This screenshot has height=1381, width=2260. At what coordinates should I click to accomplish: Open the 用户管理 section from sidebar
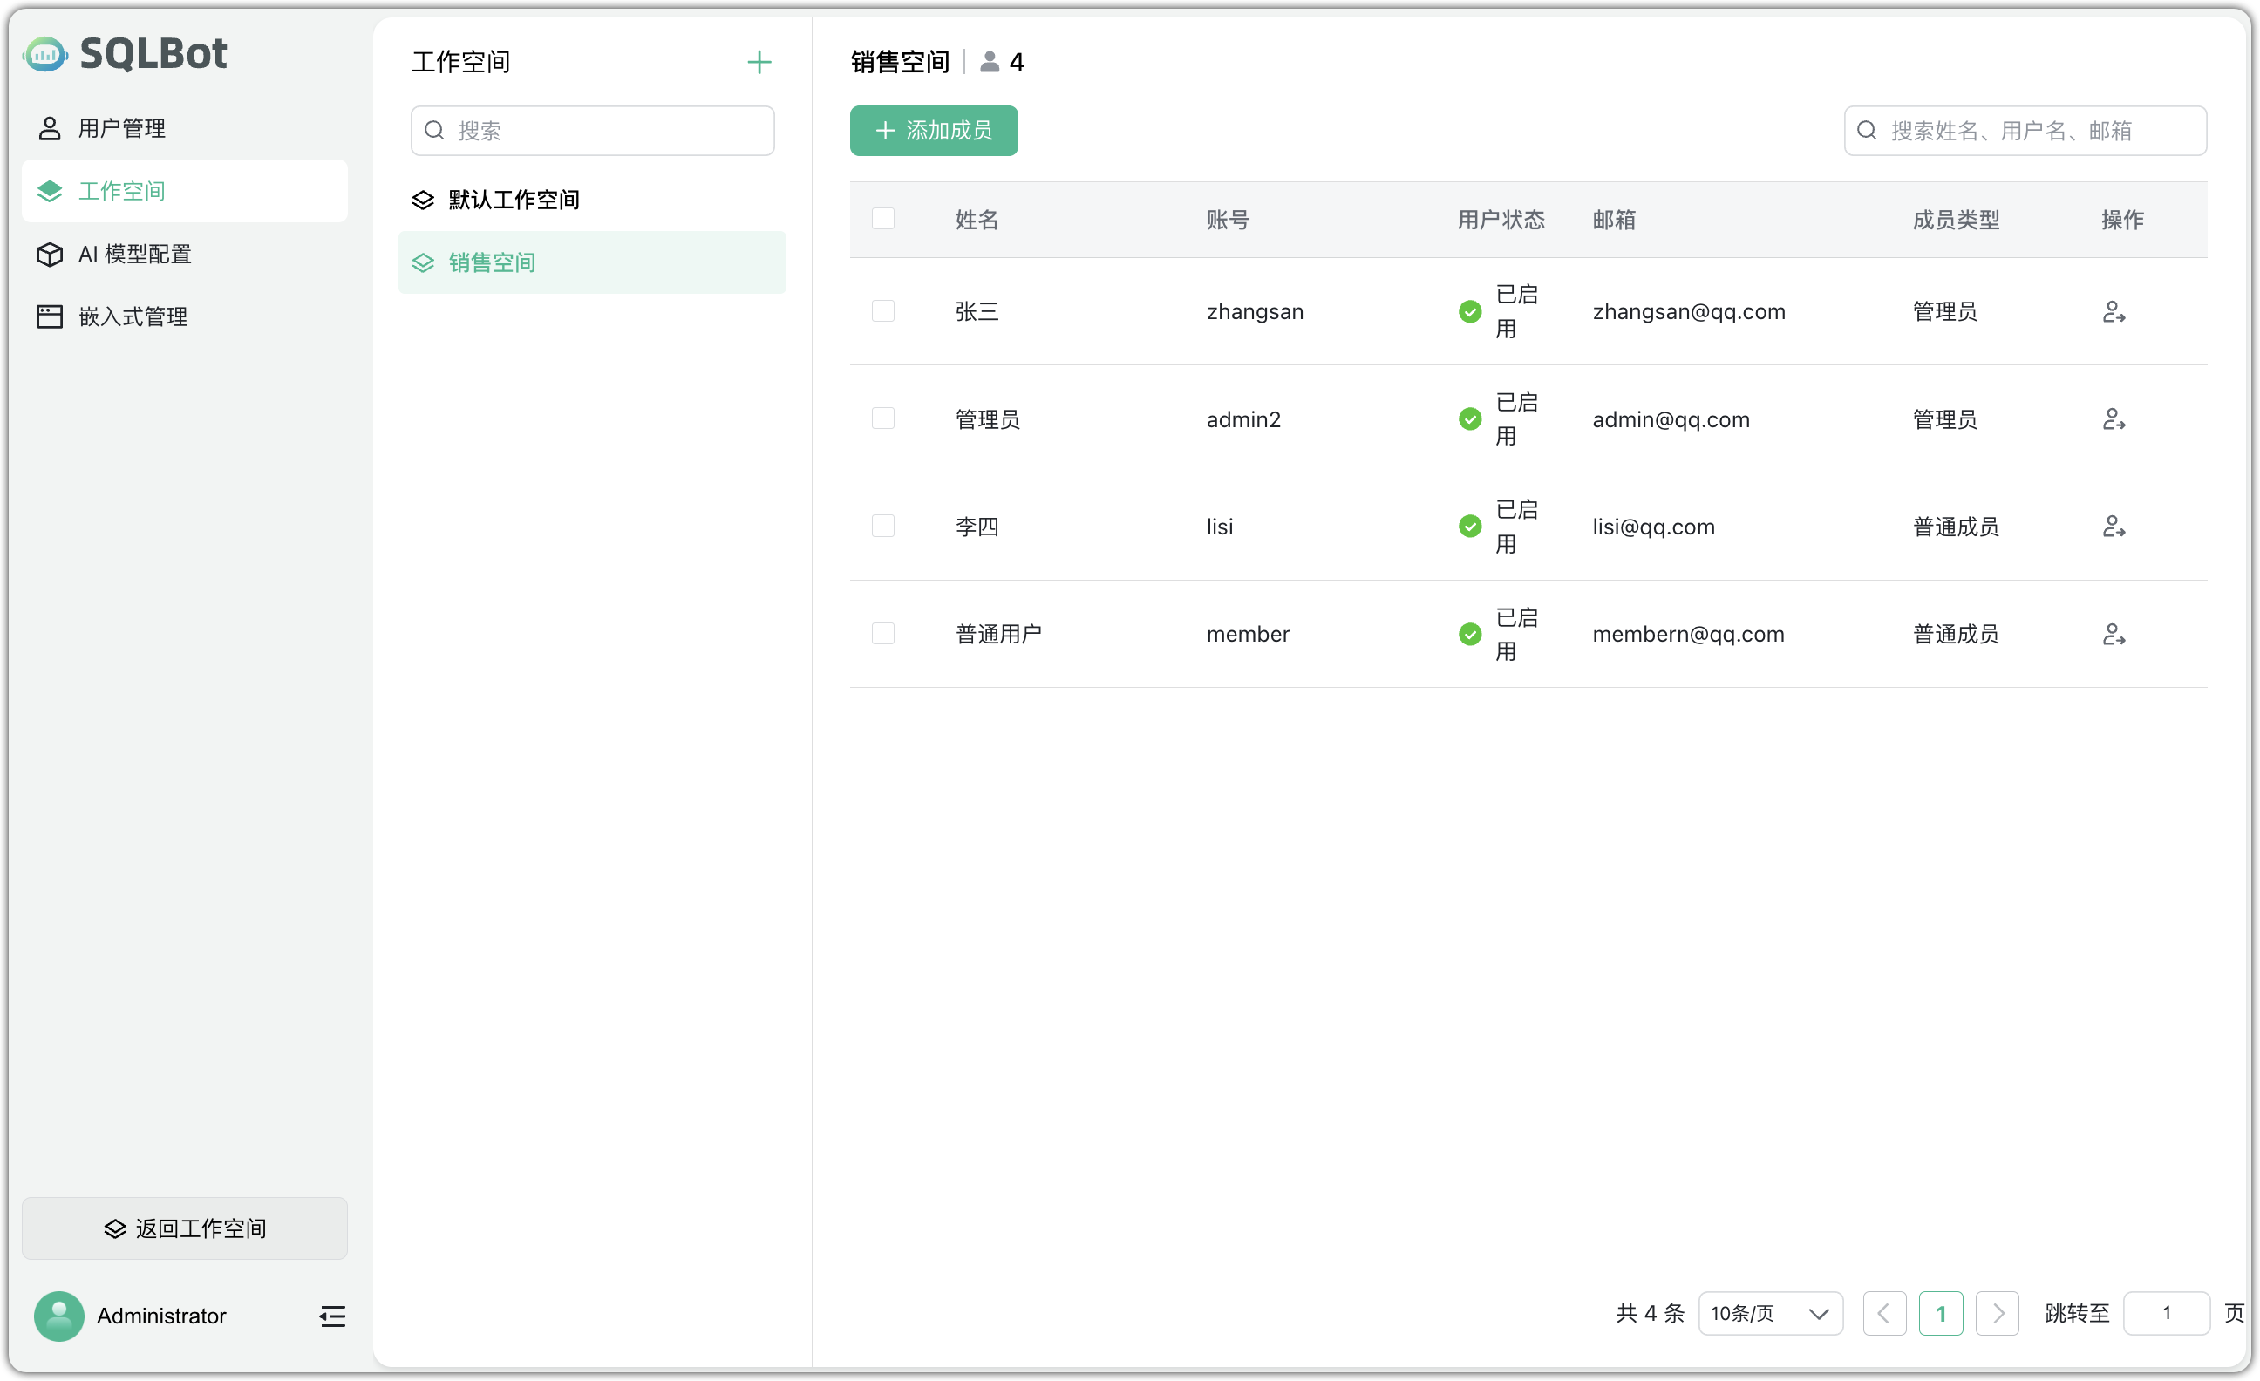click(x=121, y=127)
